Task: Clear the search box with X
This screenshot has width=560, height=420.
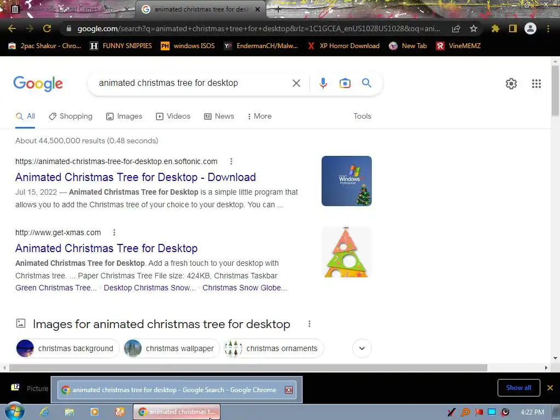Action: pyautogui.click(x=296, y=83)
